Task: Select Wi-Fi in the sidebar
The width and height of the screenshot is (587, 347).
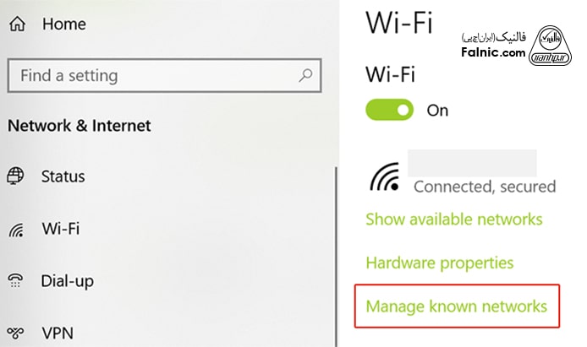Action: click(x=59, y=230)
